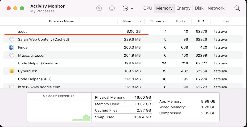Click the 229.6 MB memory value
The image size is (247, 127).
(x=132, y=39)
